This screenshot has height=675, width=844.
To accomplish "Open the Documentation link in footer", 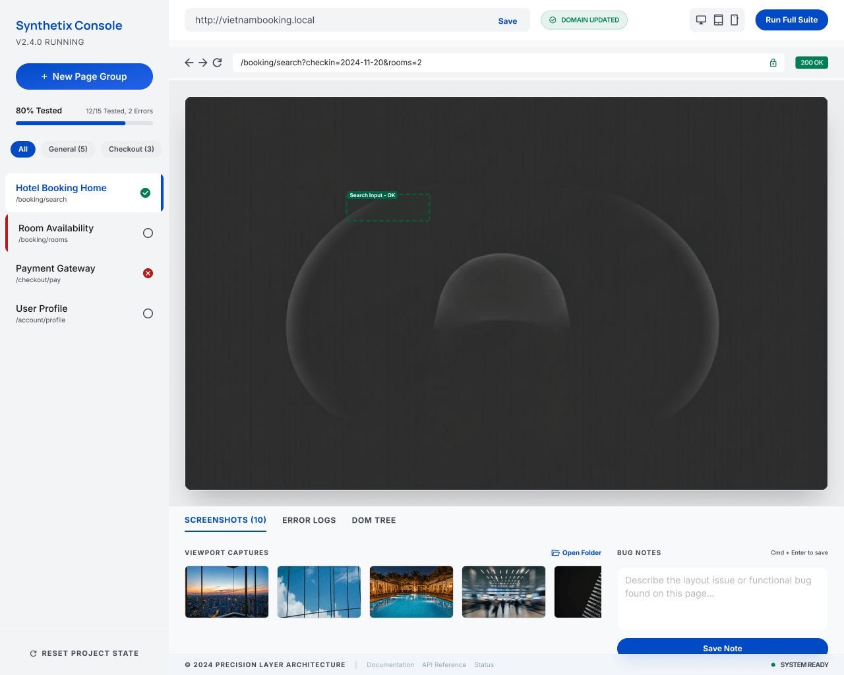I will 390,664.
